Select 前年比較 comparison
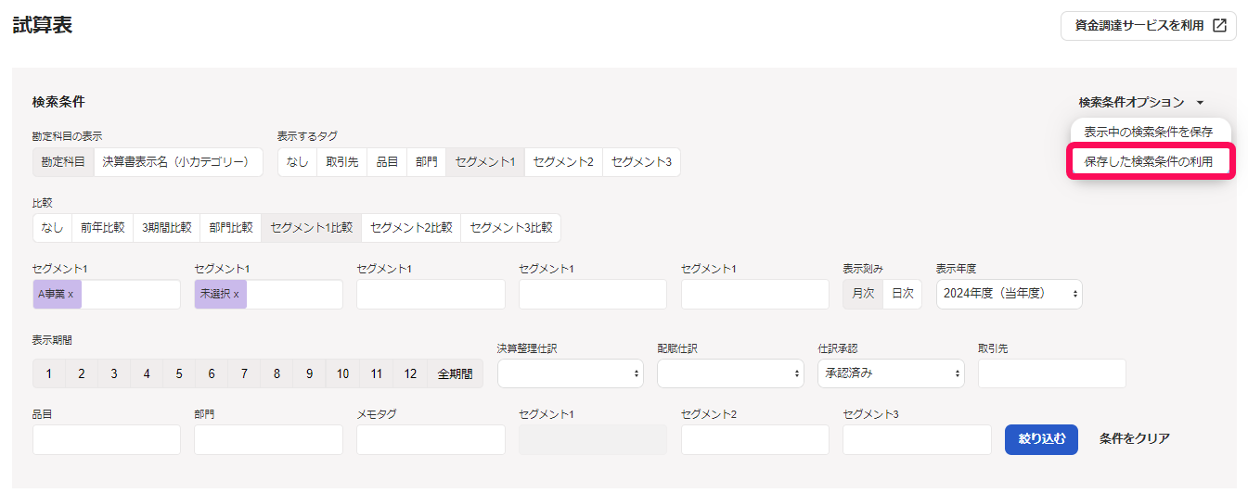This screenshot has width=1248, height=493. [102, 228]
